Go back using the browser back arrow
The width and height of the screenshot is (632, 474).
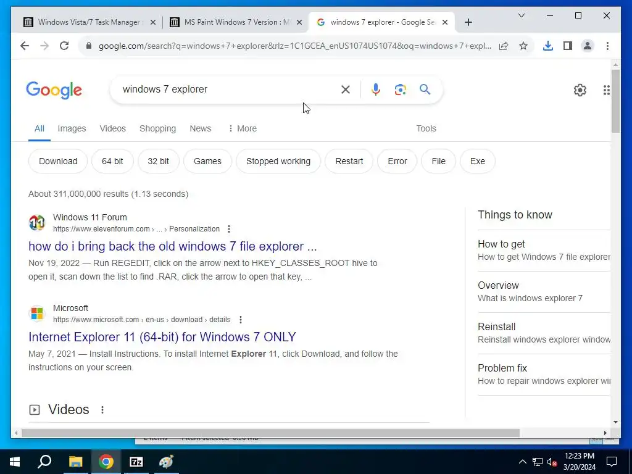tap(25, 46)
